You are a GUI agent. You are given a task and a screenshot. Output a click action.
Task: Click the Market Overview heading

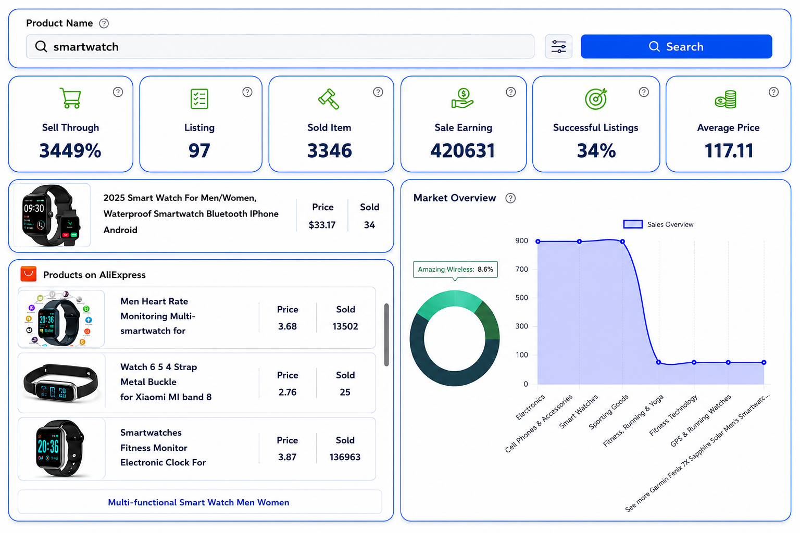(x=455, y=198)
